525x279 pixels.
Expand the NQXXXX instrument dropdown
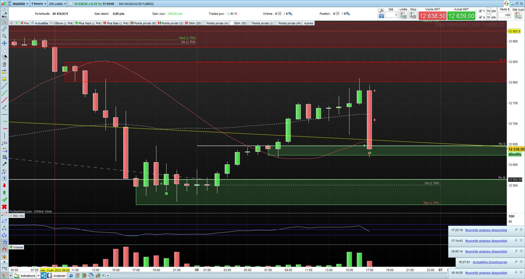point(21,4)
